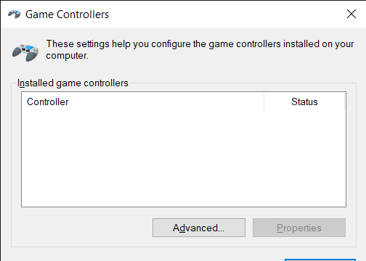
Task: Close the Game Controllers dialog
Action: (351, 14)
